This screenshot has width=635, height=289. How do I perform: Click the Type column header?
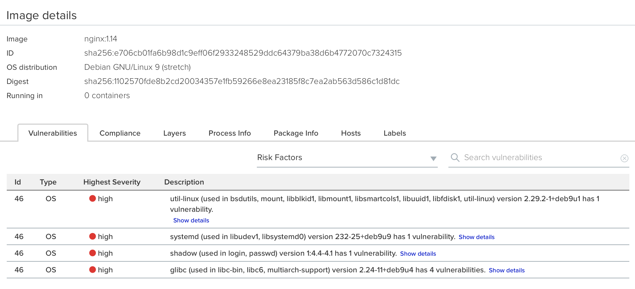click(x=48, y=182)
